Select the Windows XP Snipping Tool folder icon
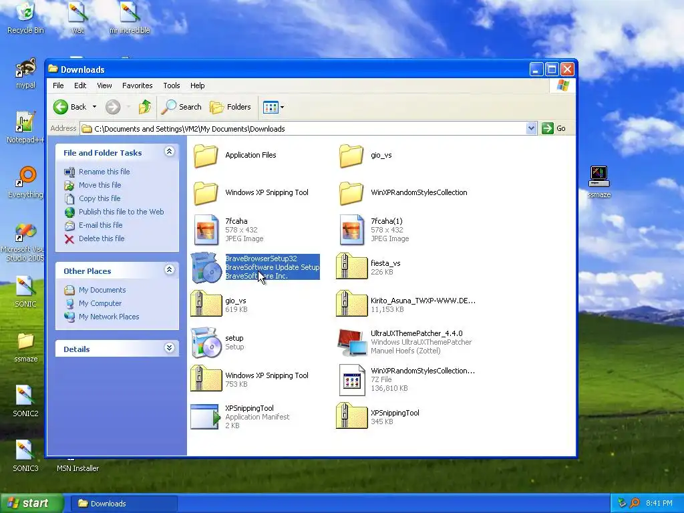The image size is (684, 513). click(x=206, y=193)
